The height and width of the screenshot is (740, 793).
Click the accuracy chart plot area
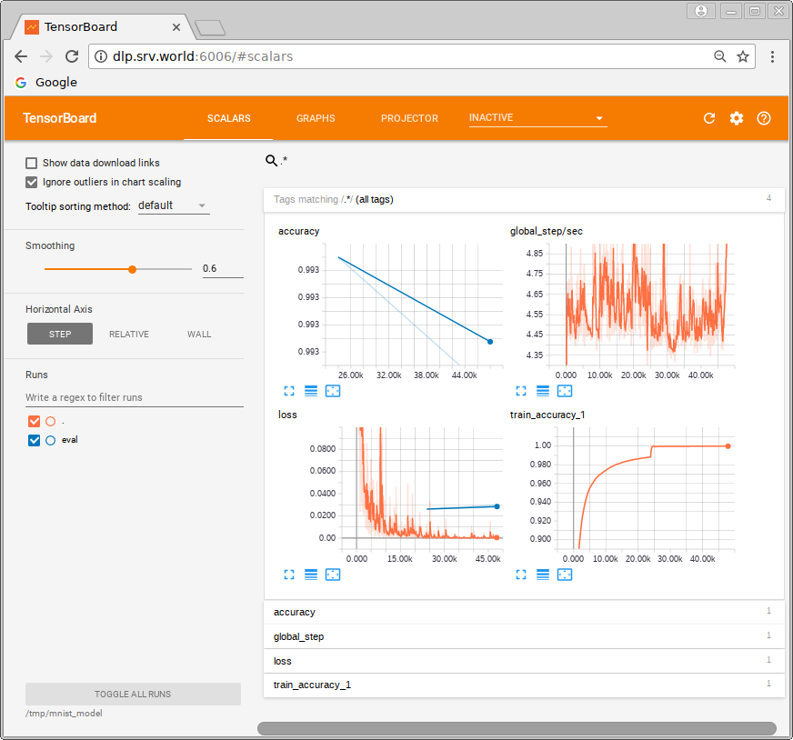click(414, 305)
